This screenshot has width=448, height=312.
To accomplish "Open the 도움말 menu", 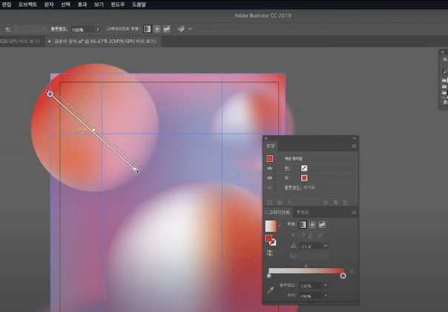I will click(x=139, y=4).
